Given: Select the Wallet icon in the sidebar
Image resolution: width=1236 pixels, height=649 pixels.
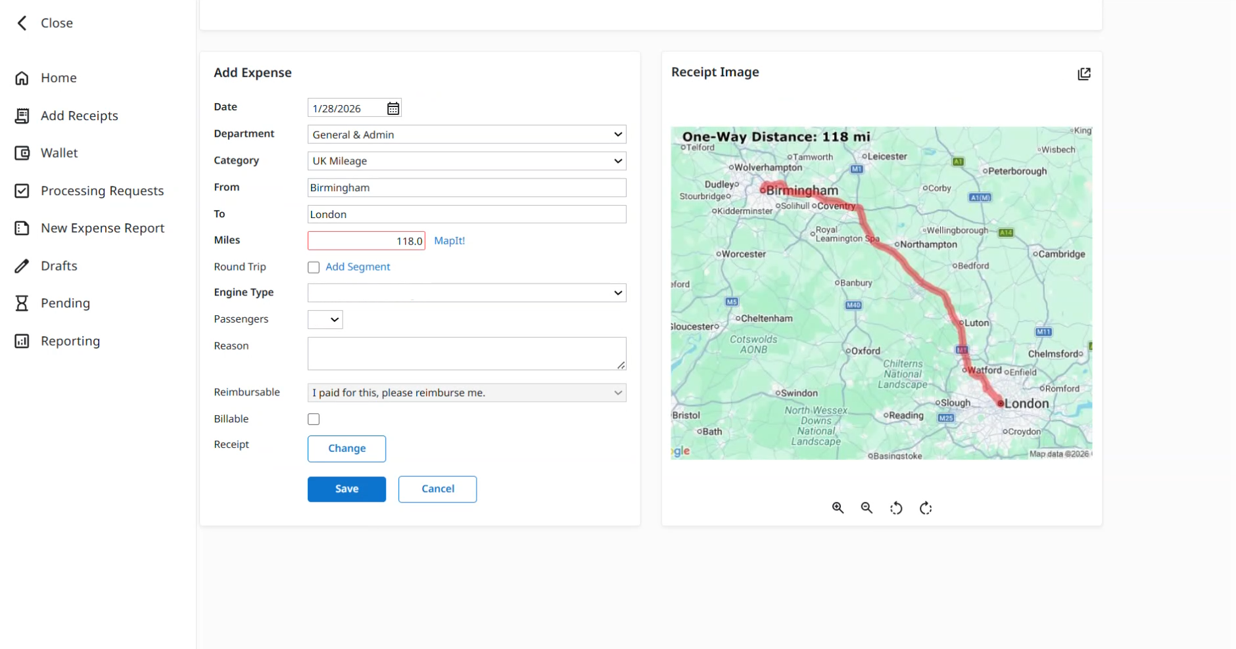Looking at the screenshot, I should click(22, 152).
